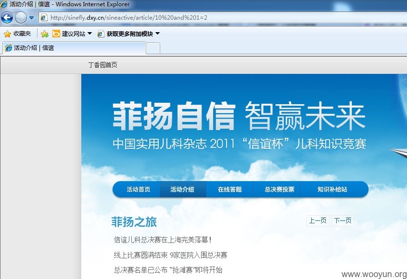Click the page icon in address bar
This screenshot has height=279, width=407.
[x=44, y=18]
